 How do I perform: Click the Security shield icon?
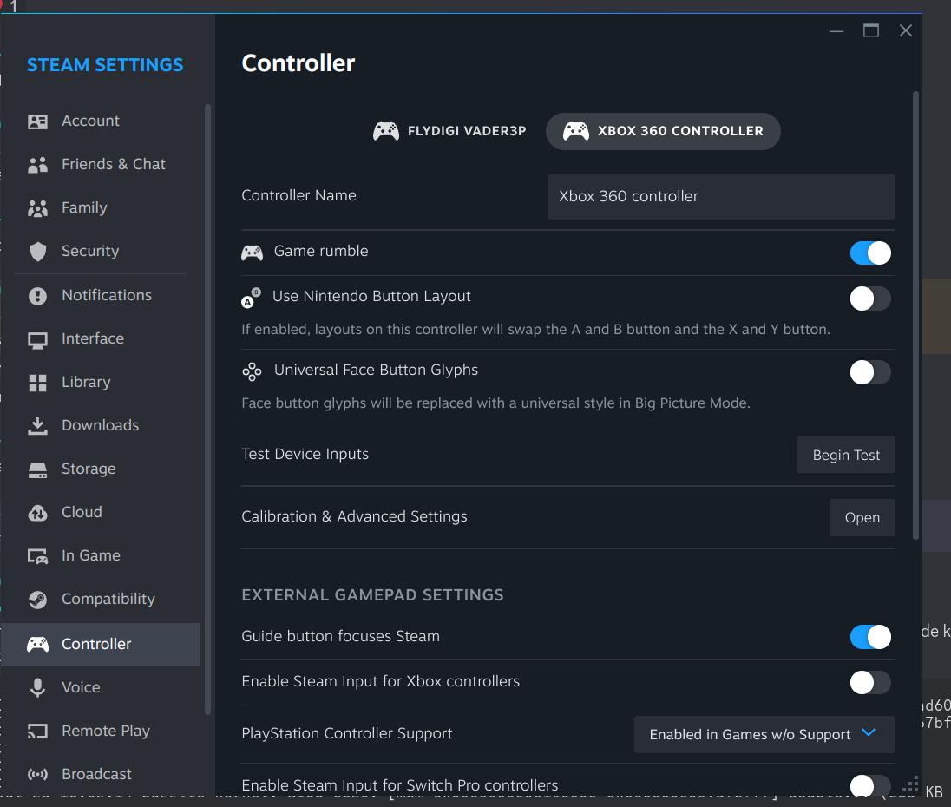[37, 252]
